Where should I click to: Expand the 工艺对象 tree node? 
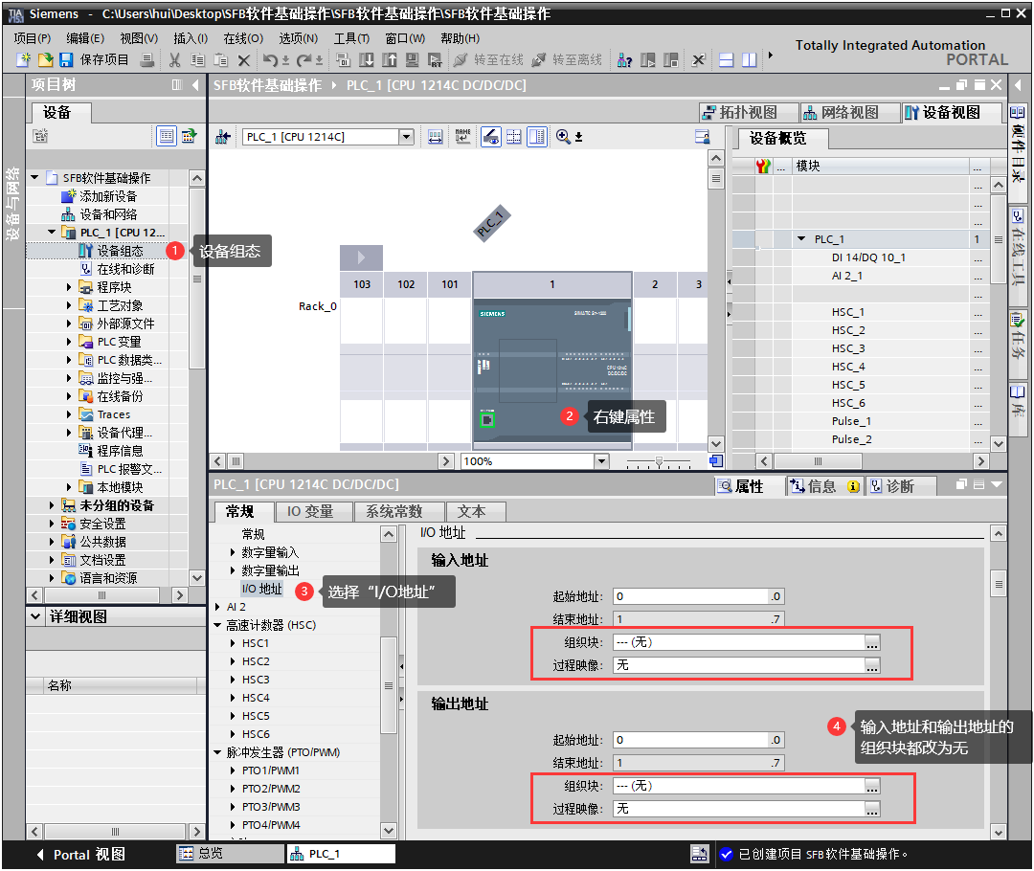coord(69,305)
